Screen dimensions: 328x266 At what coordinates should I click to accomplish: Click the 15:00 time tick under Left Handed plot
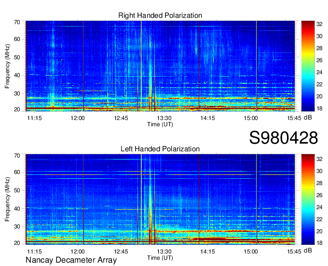(251, 252)
